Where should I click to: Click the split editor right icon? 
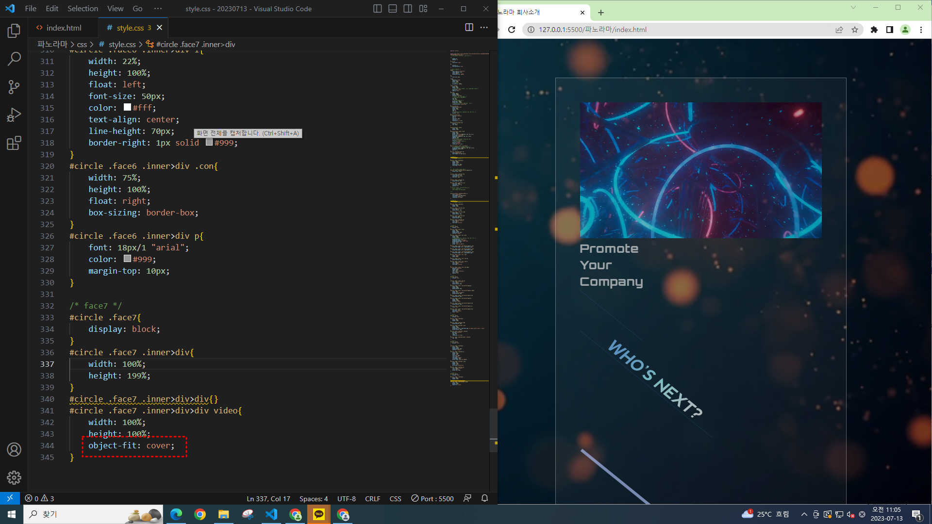(469, 28)
